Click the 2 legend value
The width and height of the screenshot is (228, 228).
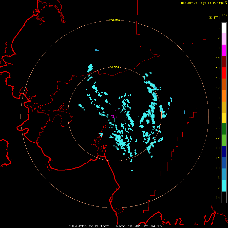point(219,188)
